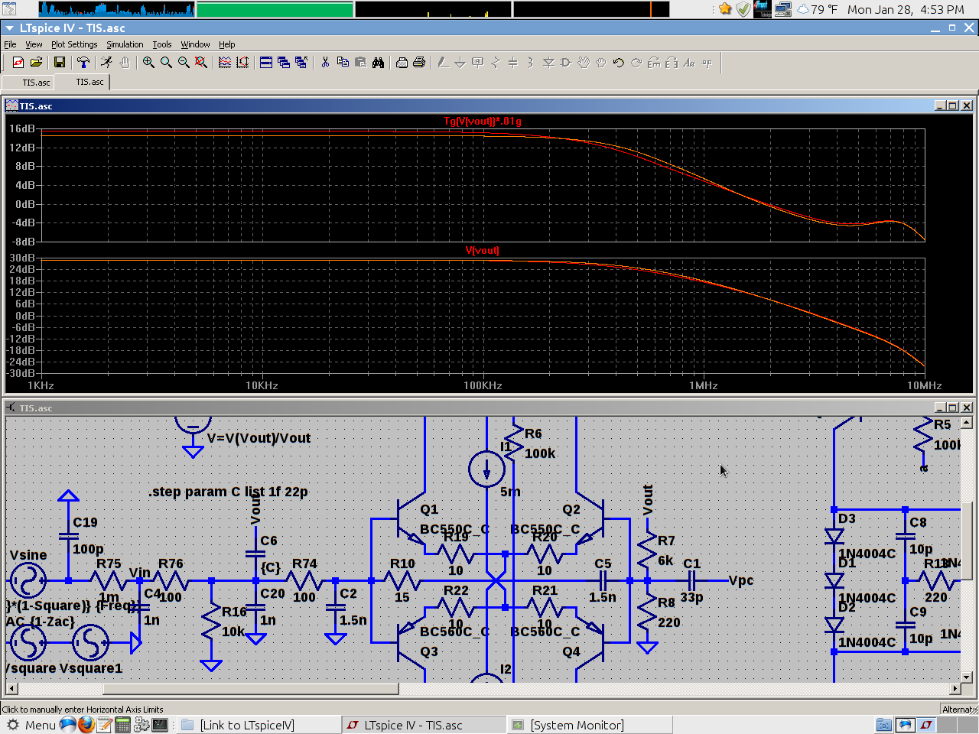
Task: Select the Text Aa tool
Action: [689, 63]
